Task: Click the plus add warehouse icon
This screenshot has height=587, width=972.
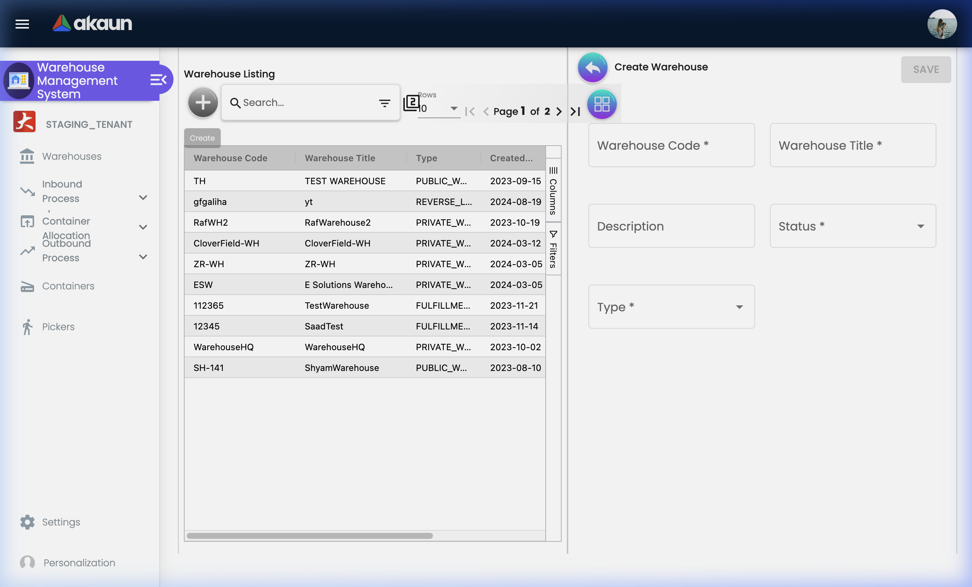Action: tap(203, 103)
